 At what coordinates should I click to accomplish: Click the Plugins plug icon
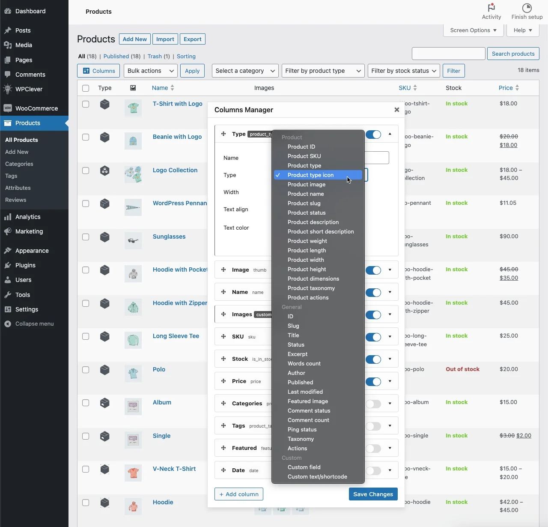[x=8, y=265]
